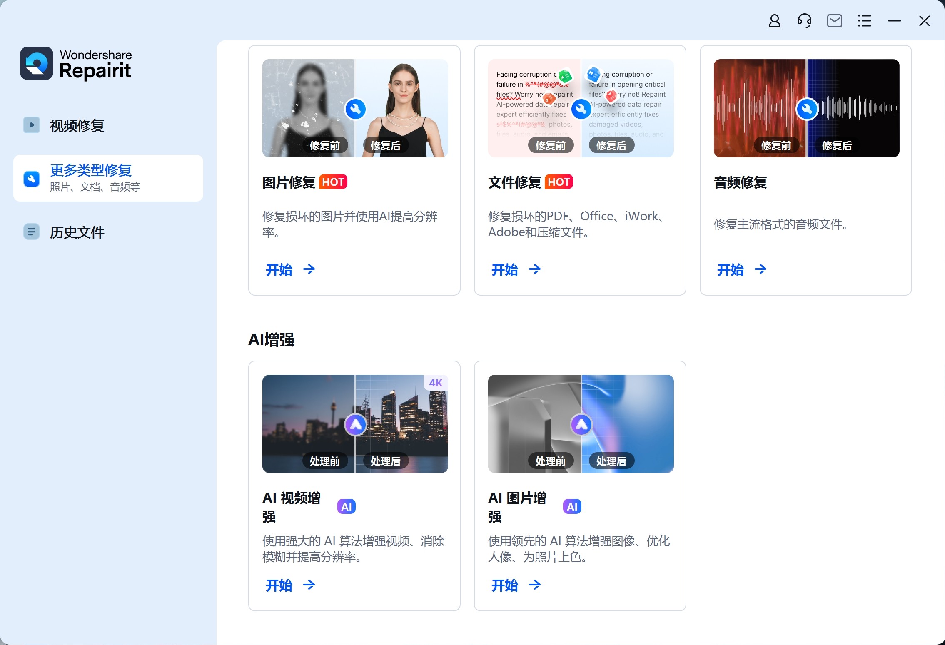Click the wrench icon on the 图片修复 preview
945x645 pixels.
[355, 109]
